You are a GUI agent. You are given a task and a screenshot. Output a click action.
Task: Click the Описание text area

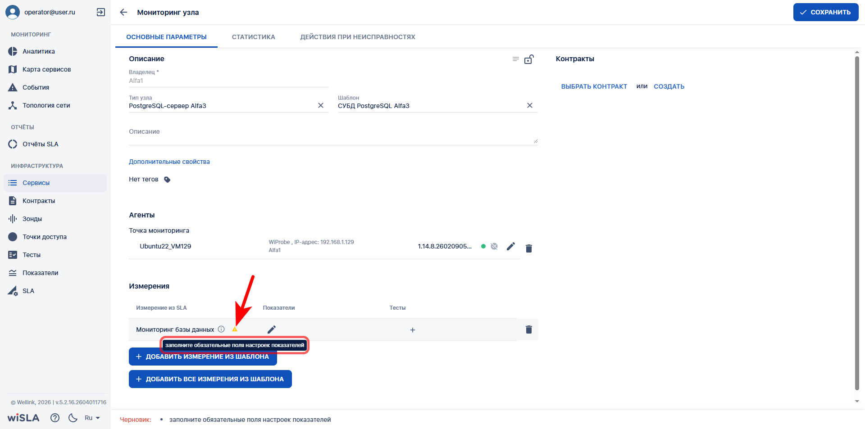pos(333,133)
